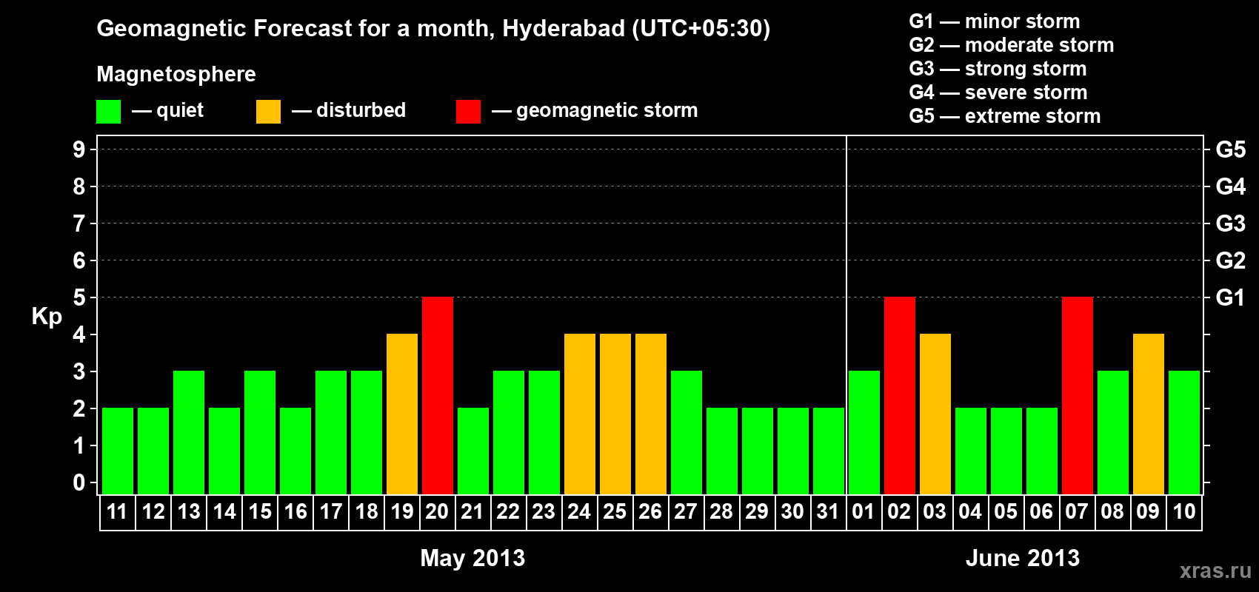
Task: Click the G2 label on right axis
Action: 1230,260
